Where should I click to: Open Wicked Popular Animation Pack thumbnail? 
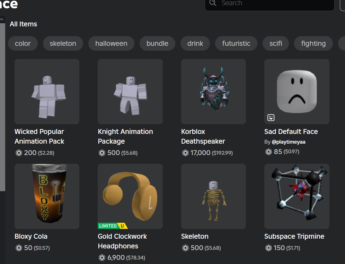click(x=47, y=92)
